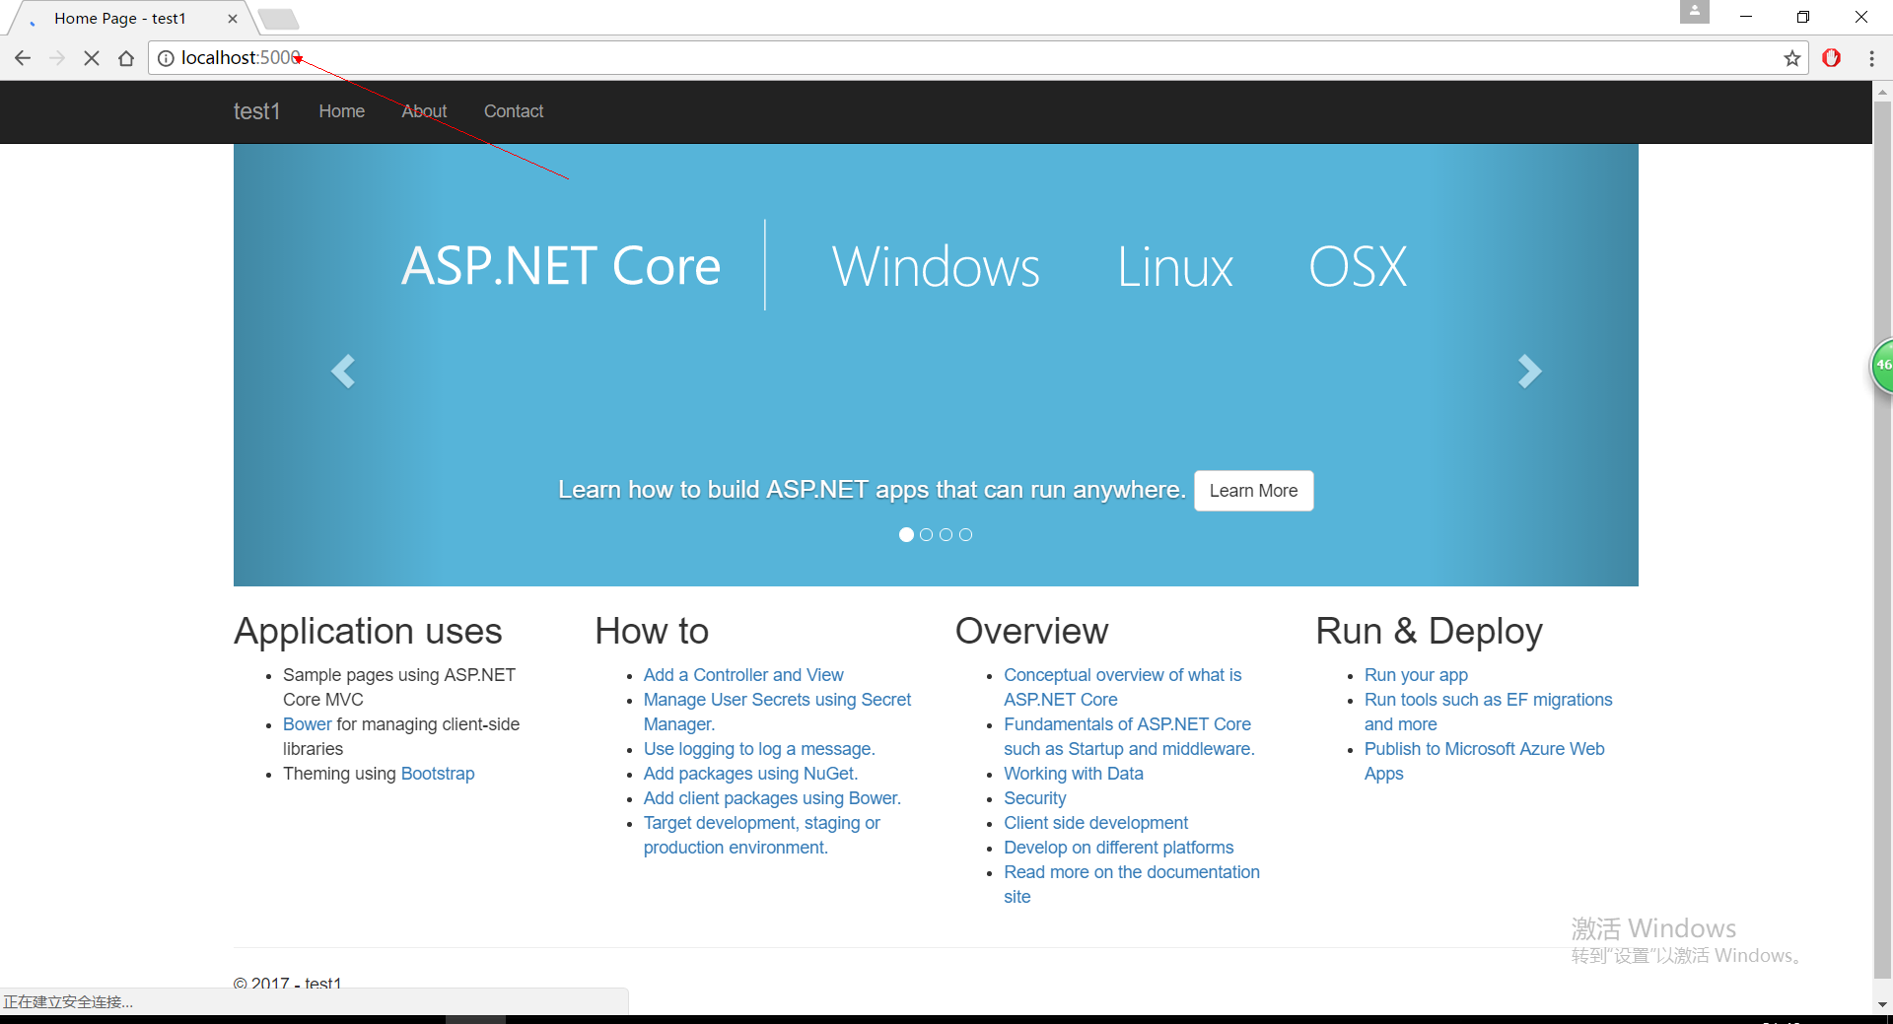Screen dimensions: 1893x1024
Task: Select the fourth carousel indicator dot
Action: coord(965,534)
